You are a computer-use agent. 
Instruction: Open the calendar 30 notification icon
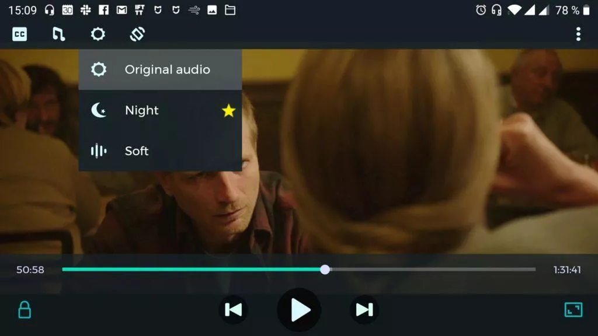click(68, 10)
